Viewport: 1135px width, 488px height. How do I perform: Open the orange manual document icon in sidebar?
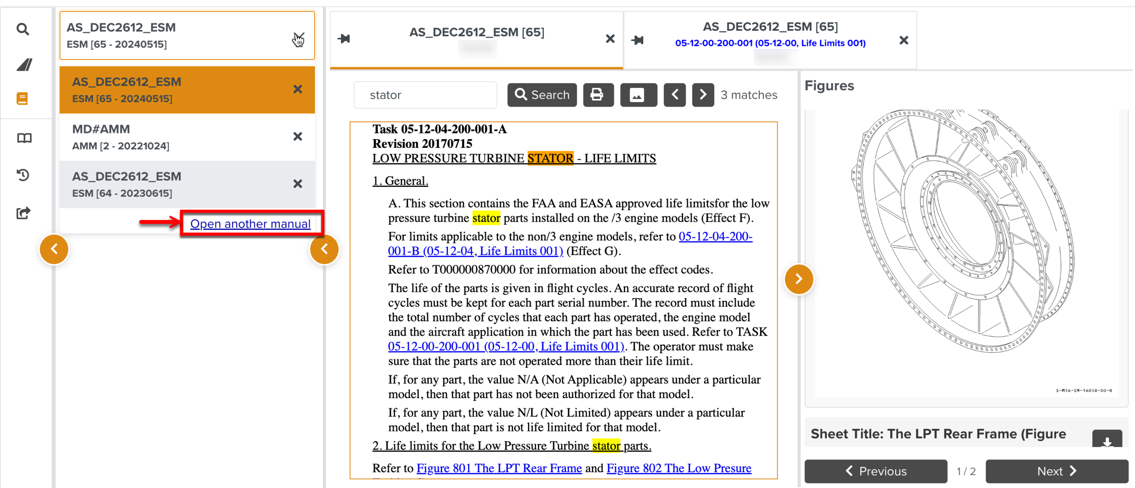point(23,98)
